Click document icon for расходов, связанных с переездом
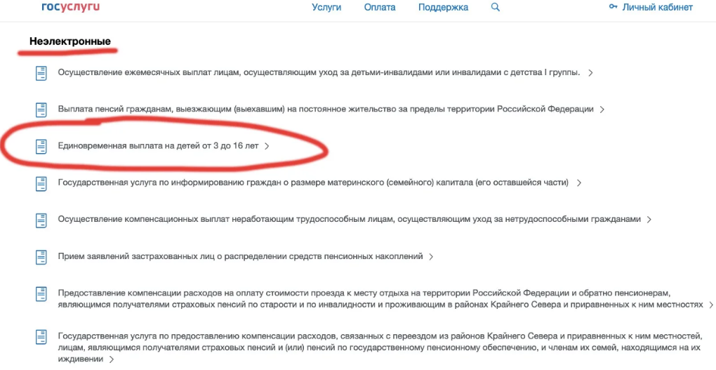Screen dimensions: 716x370 (x=41, y=338)
